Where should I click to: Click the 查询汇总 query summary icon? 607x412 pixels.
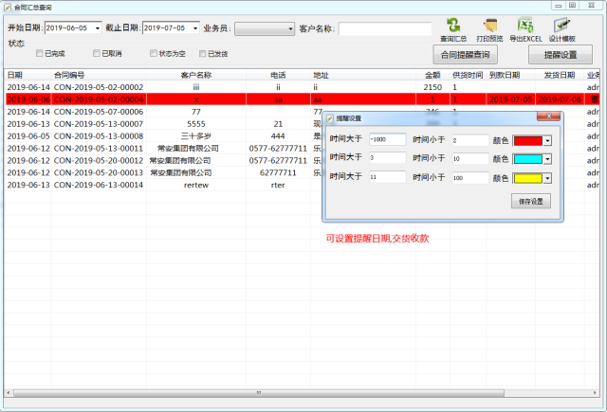pos(453,28)
